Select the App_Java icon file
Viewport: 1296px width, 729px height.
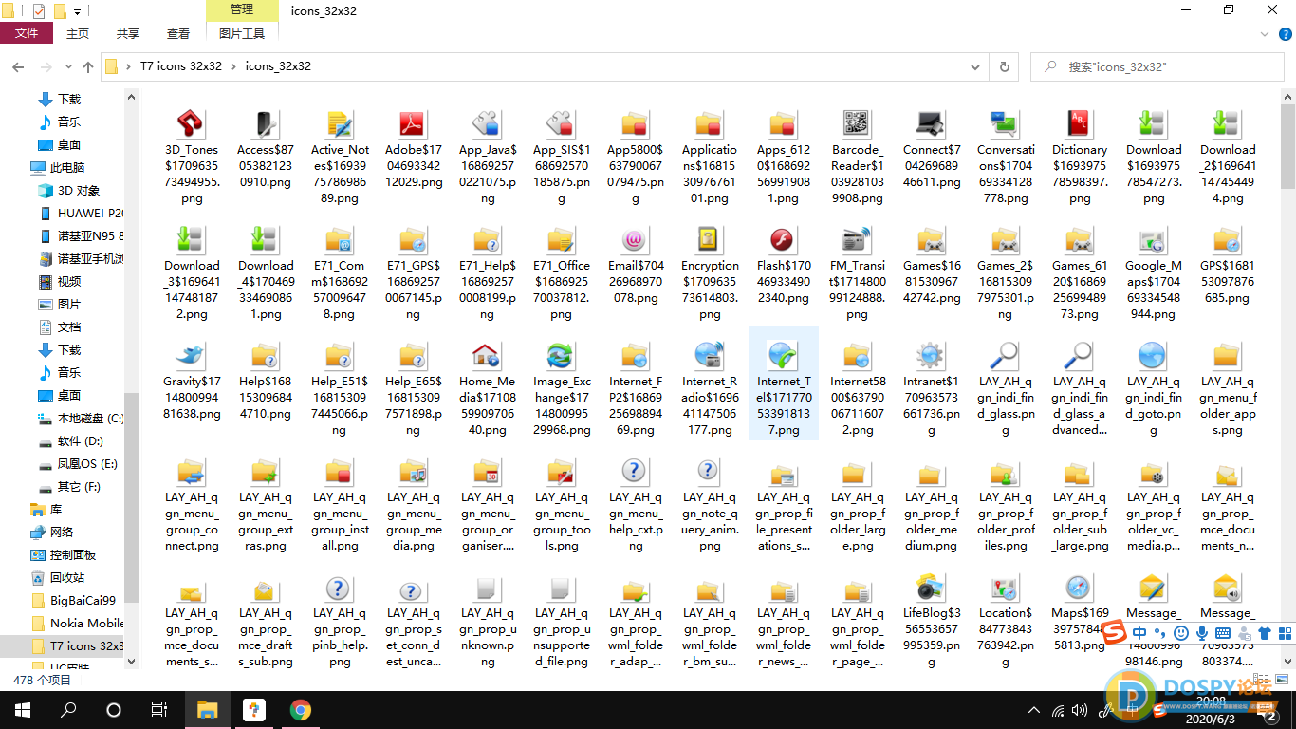click(488, 158)
